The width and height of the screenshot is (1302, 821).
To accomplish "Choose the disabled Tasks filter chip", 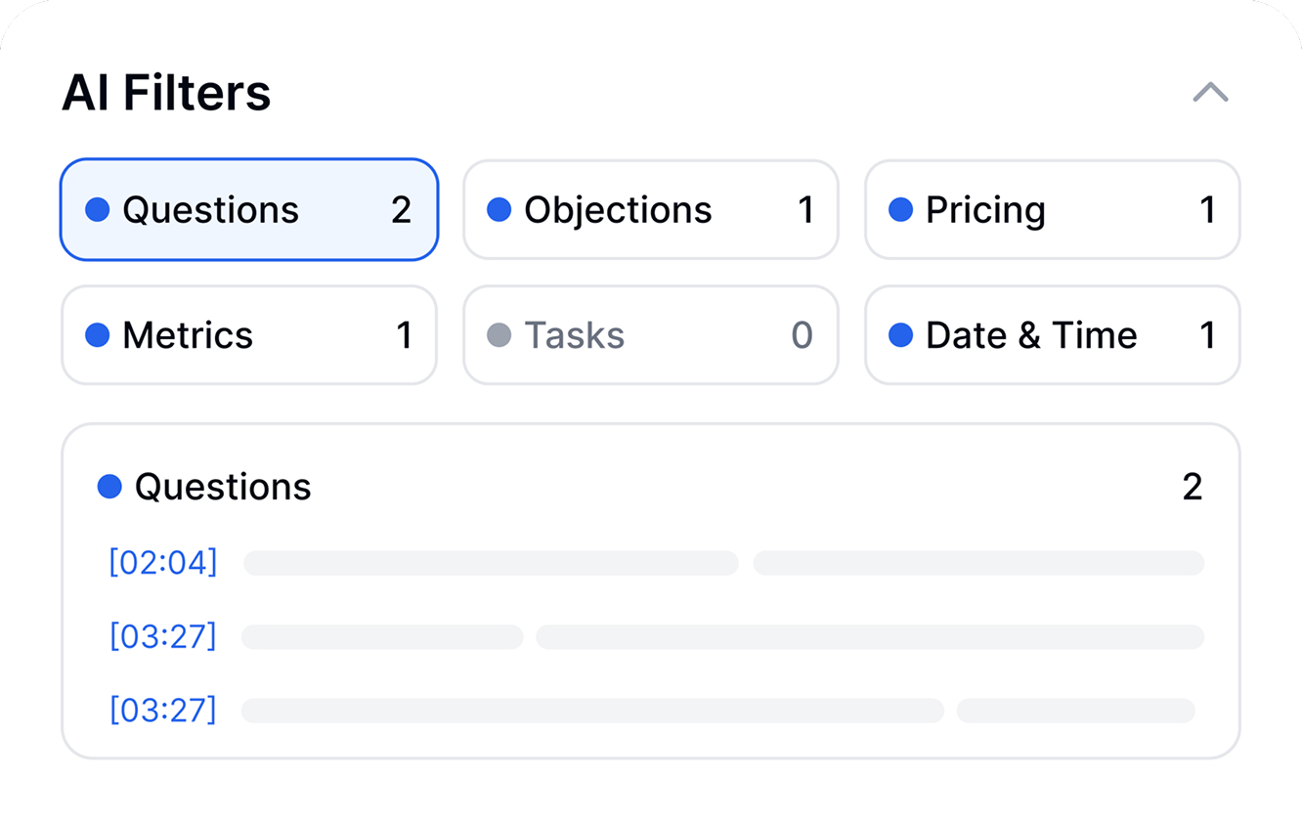I will 650,335.
